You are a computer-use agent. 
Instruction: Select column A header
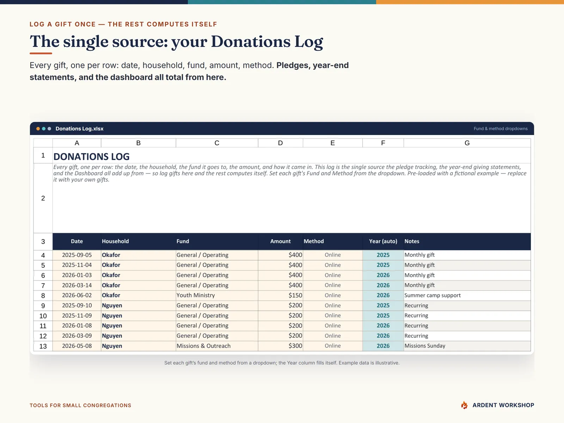[77, 143]
